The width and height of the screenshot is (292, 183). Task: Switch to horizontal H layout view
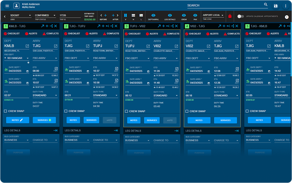(133, 16)
